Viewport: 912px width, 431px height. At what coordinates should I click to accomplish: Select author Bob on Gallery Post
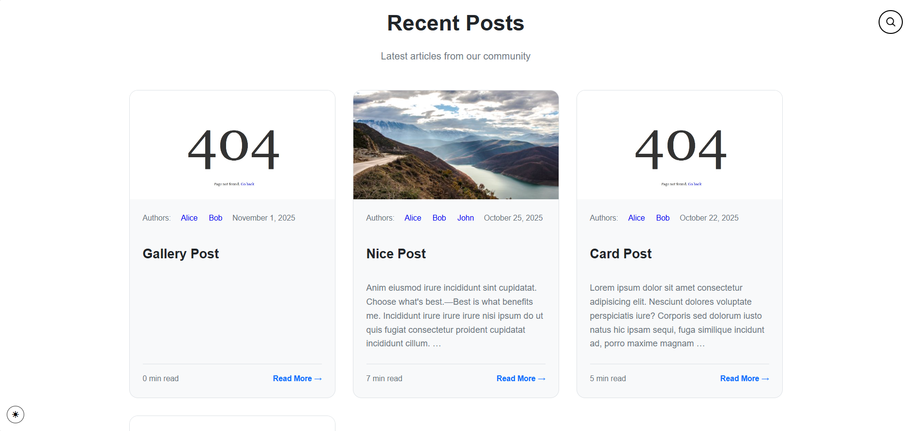[x=215, y=218]
